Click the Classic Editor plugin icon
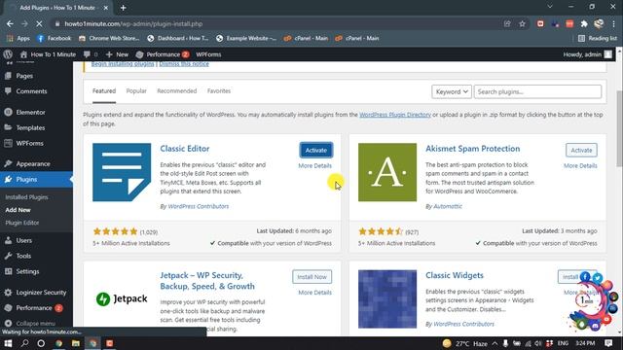The height and width of the screenshot is (350, 623). [122, 172]
